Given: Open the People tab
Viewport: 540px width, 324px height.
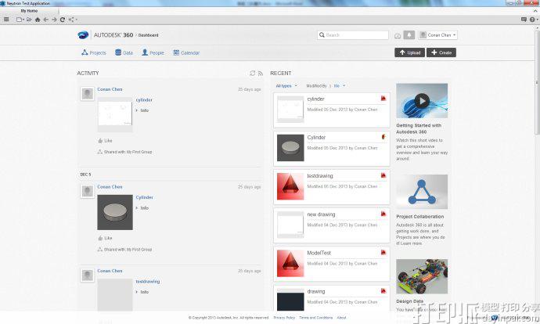Looking at the screenshot, I should click(153, 52).
